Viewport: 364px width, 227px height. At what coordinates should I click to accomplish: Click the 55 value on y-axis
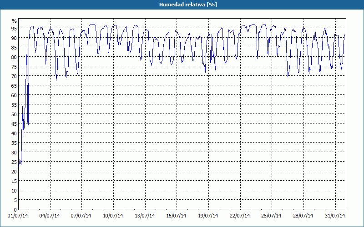coord(14,105)
